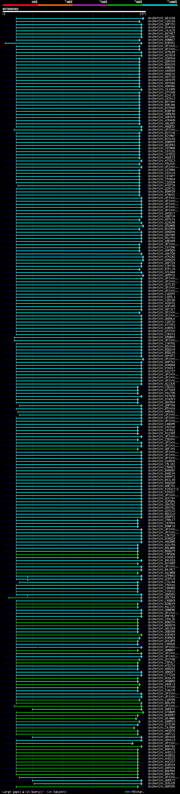Select hit label UniRef100_B6T1H0
This screenshot has width=180, height=794.
coord(161,37)
